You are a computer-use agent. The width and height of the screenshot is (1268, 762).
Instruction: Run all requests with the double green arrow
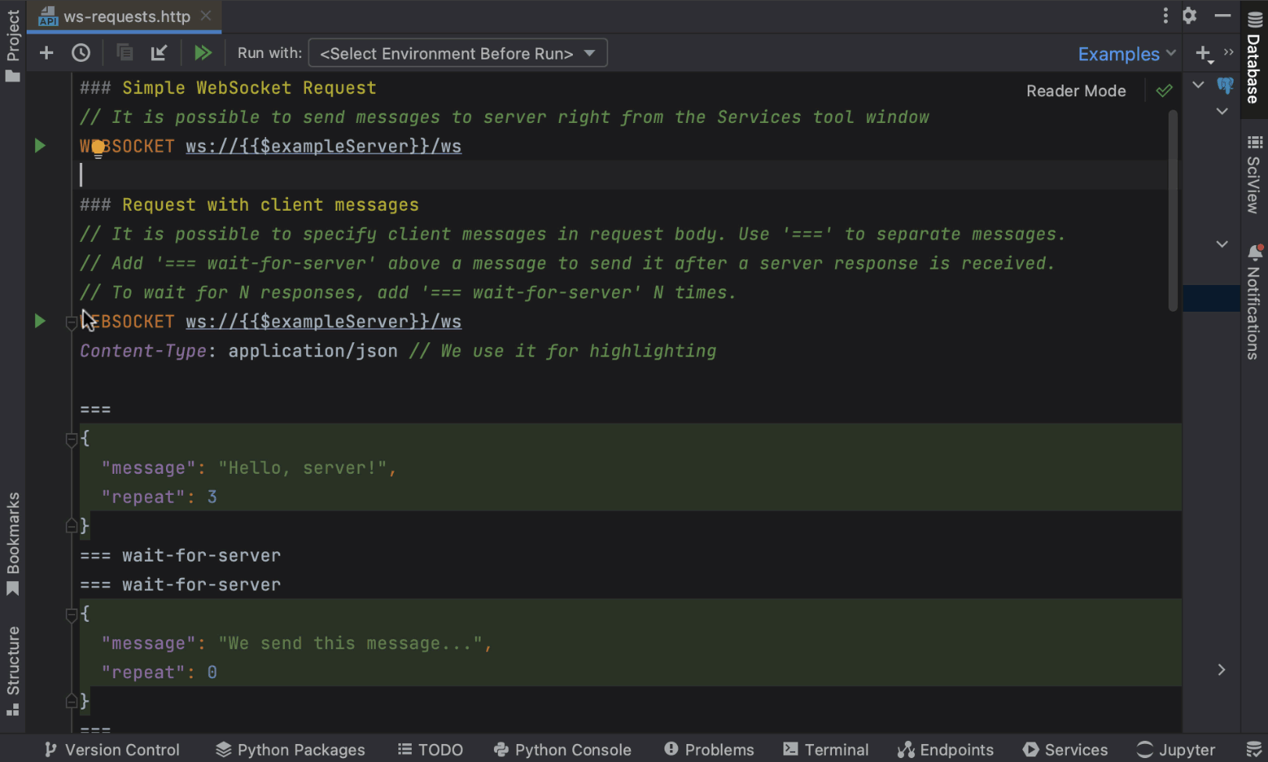pyautogui.click(x=204, y=52)
